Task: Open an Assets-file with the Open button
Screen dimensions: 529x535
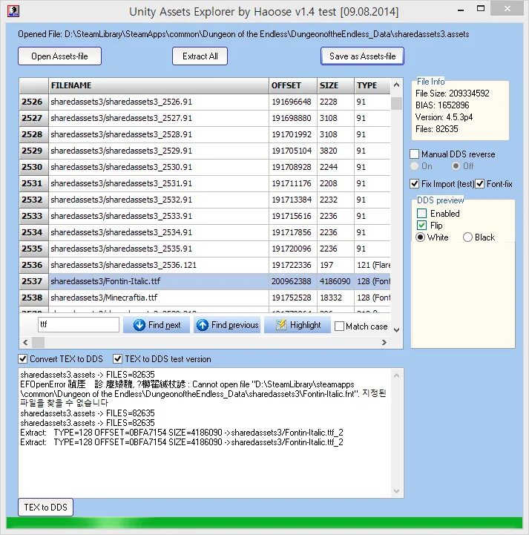Action: 59,56
